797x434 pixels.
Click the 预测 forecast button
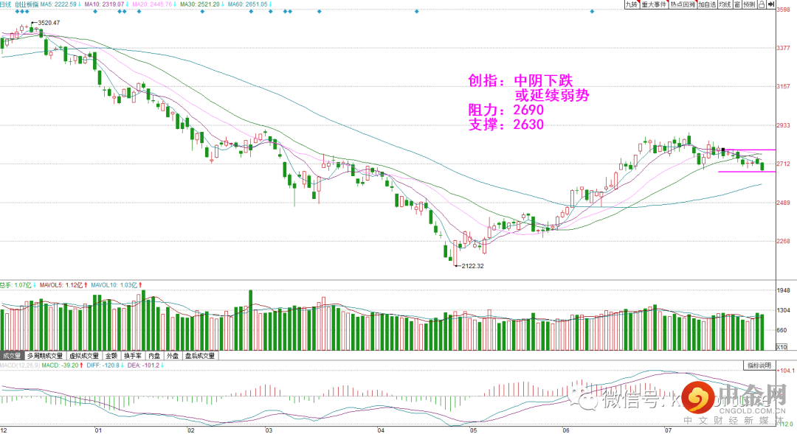coord(749,4)
